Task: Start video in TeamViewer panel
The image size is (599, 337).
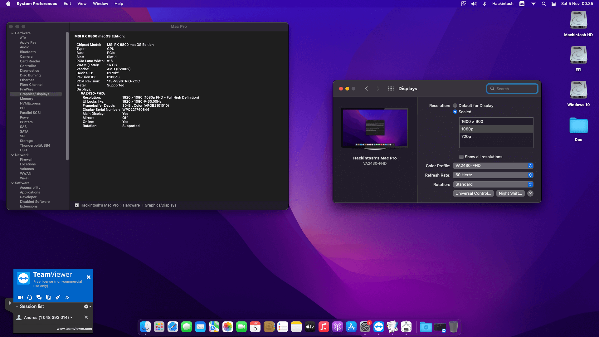Action: click(20, 297)
